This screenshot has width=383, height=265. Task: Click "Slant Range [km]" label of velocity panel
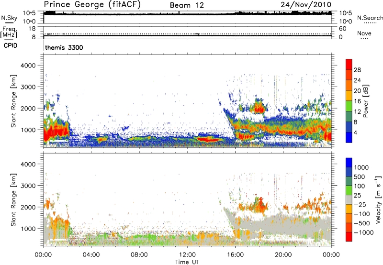pyautogui.click(x=13, y=200)
